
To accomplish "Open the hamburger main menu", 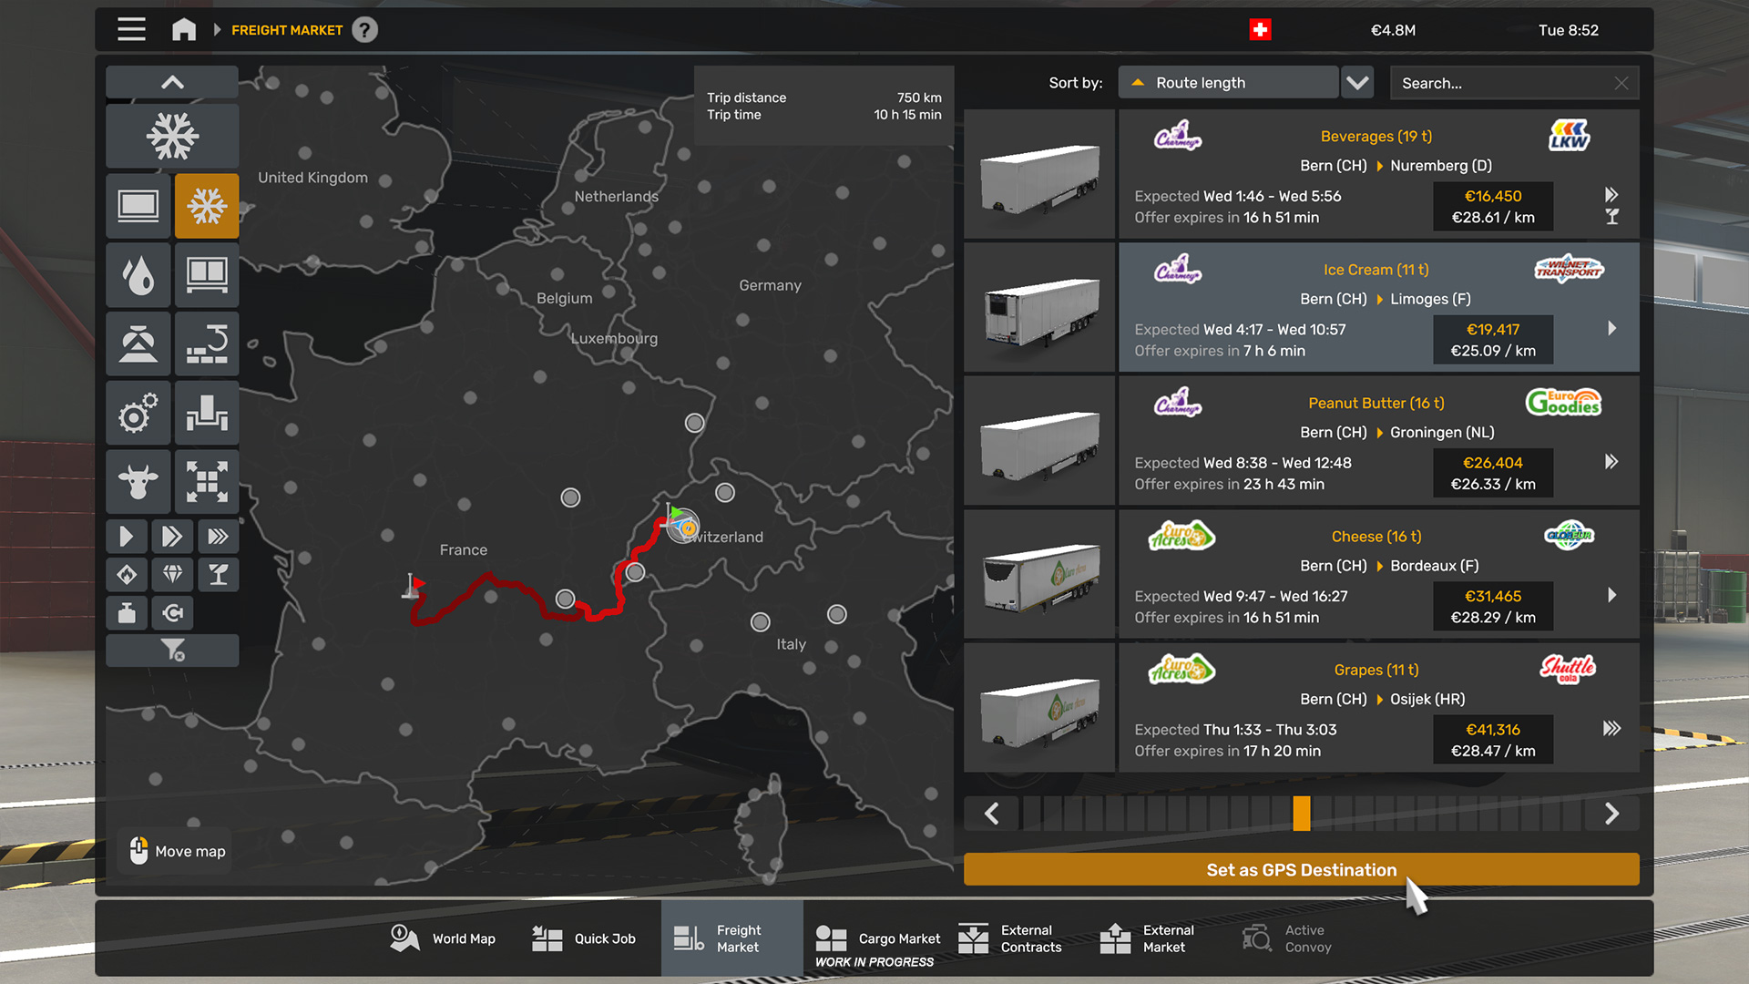I will (131, 30).
